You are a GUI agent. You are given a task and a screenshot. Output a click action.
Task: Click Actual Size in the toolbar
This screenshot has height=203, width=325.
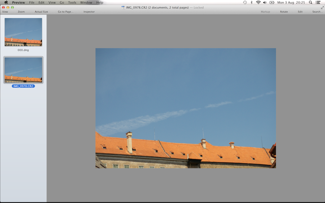coord(41,11)
